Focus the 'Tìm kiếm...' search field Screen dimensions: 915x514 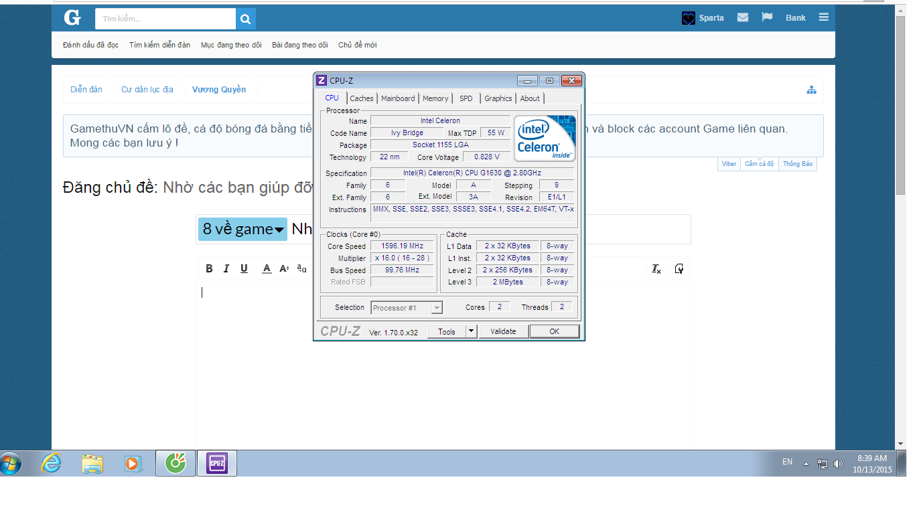[x=165, y=19]
